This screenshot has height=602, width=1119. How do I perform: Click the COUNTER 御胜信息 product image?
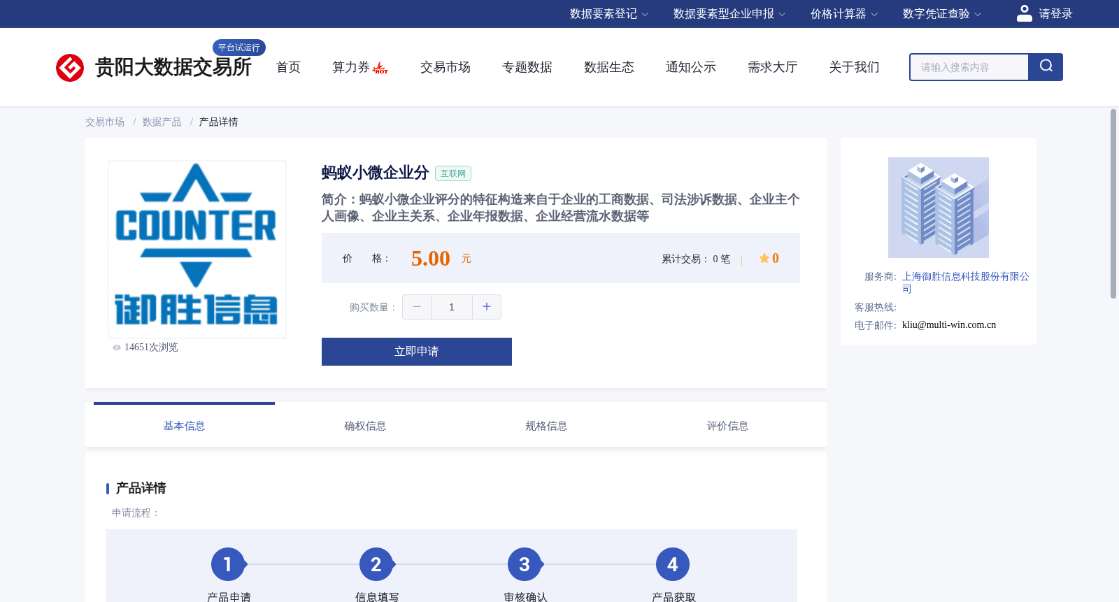[197, 250]
